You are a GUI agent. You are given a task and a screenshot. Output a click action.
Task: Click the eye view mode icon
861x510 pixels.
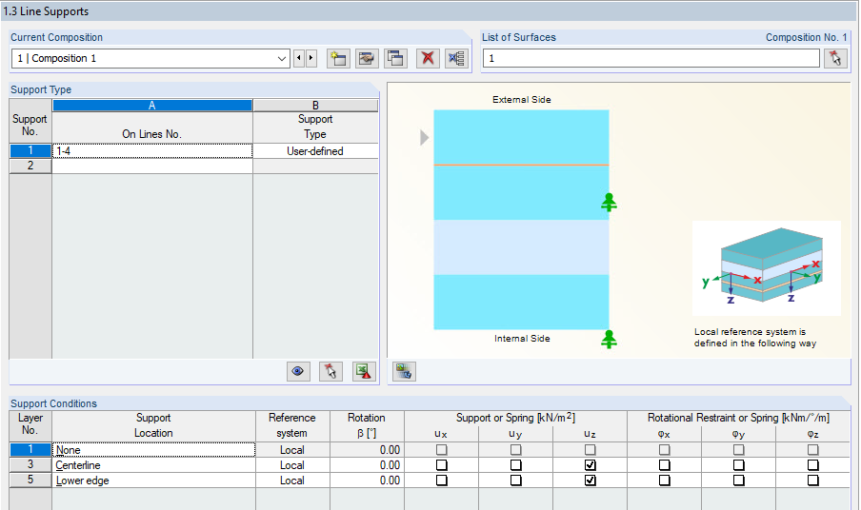(298, 372)
